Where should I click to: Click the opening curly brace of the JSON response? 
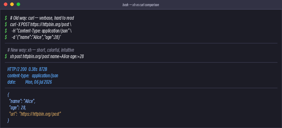tap(8, 95)
